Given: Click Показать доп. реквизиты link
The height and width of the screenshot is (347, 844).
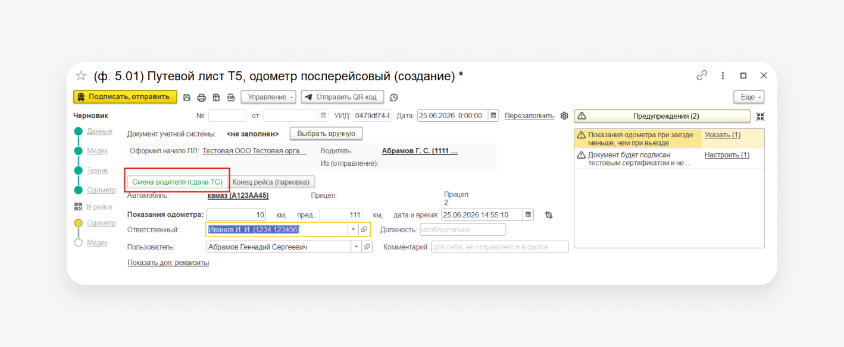Looking at the screenshot, I should click(x=168, y=263).
